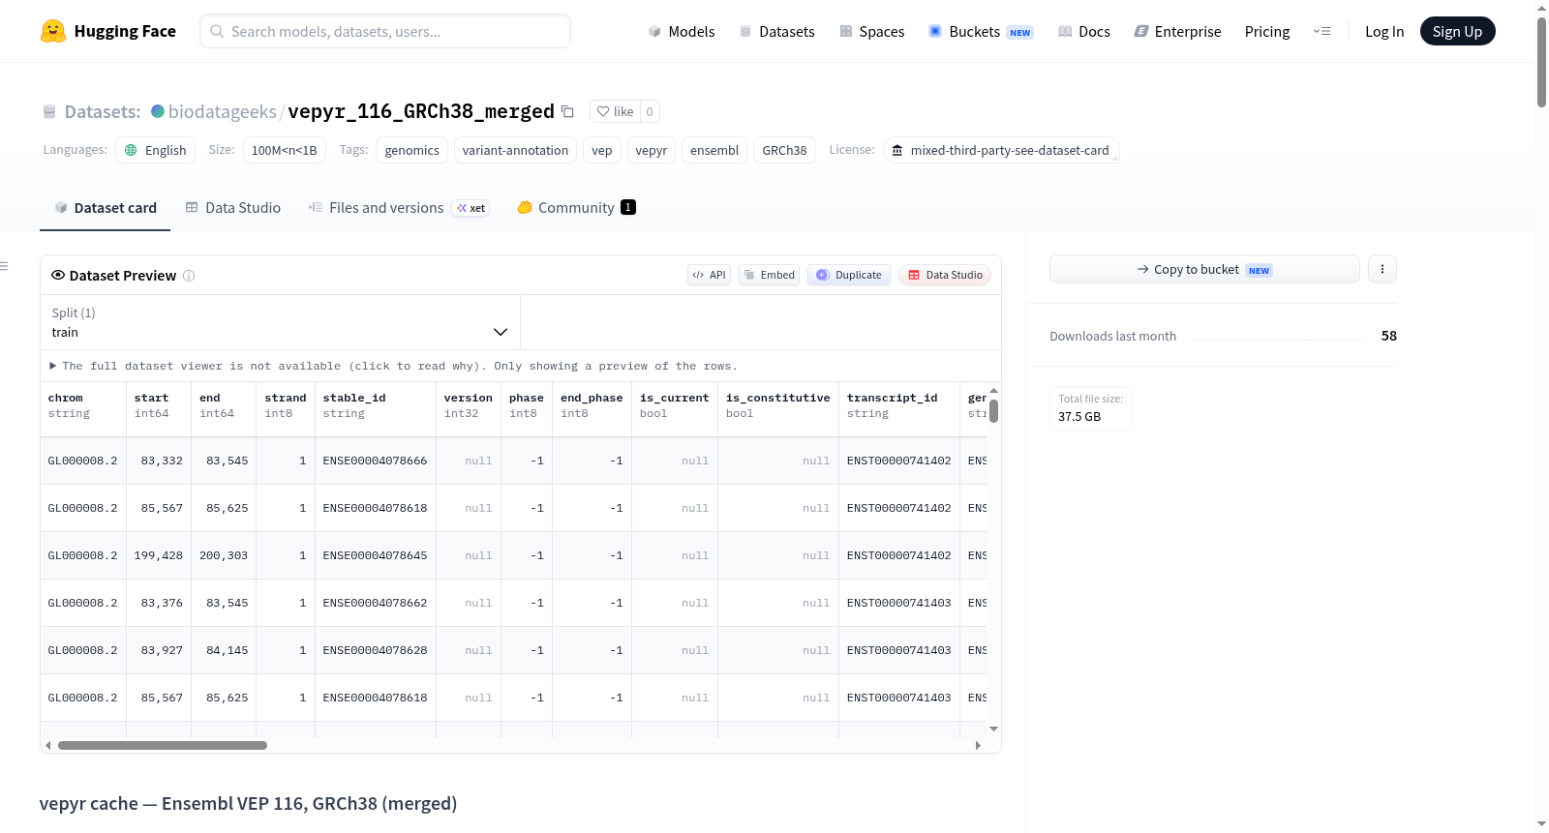Click the left sidebar toggle icon
The width and height of the screenshot is (1549, 833).
(5, 266)
